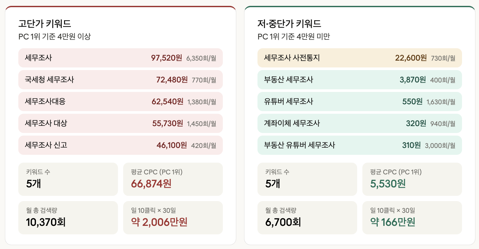Select the 계좌이체 세무조사 row
This screenshot has height=249, width=479.
pyautogui.click(x=359, y=124)
